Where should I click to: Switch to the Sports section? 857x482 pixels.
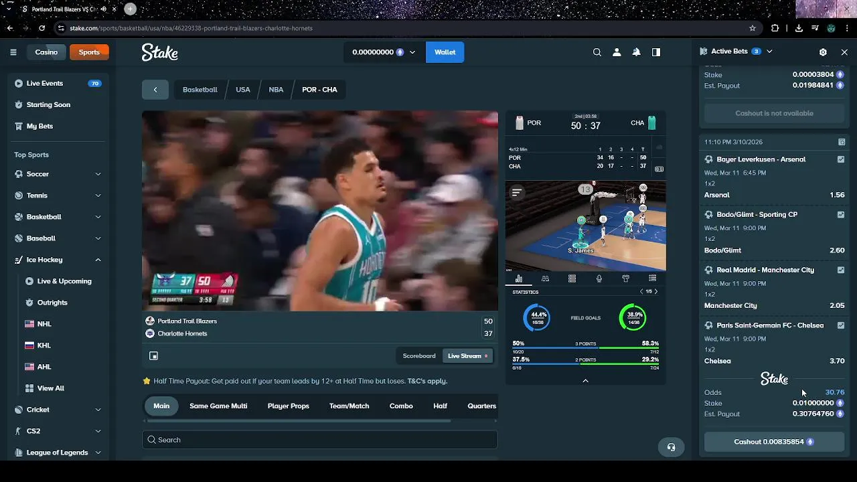coord(89,52)
